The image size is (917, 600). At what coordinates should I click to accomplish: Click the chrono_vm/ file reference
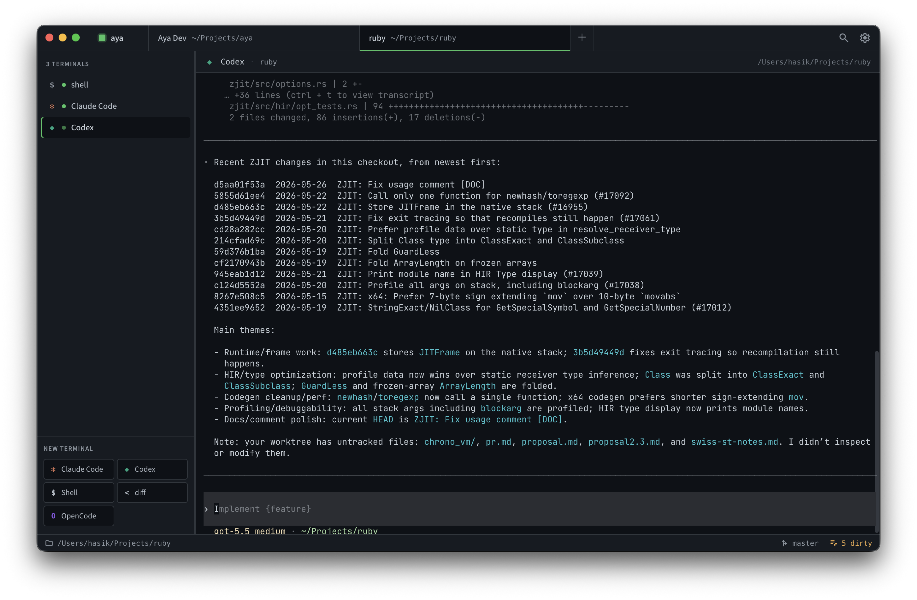coord(450,442)
